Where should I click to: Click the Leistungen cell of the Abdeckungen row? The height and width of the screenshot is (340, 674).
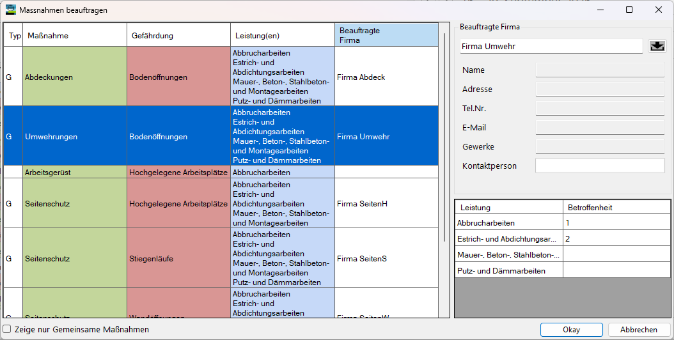pos(283,77)
